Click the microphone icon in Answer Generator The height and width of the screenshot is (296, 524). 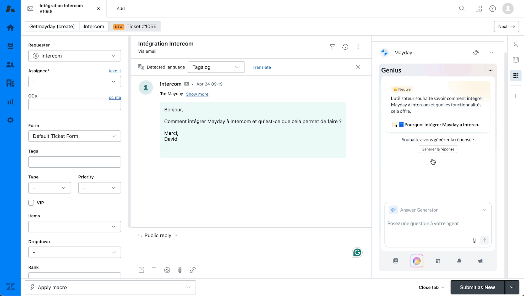pyautogui.click(x=474, y=240)
